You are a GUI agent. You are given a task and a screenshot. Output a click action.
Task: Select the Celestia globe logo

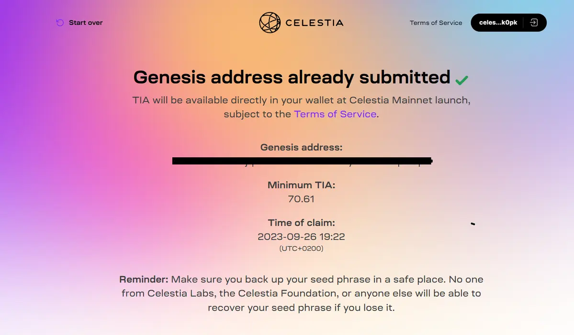pyautogui.click(x=270, y=22)
